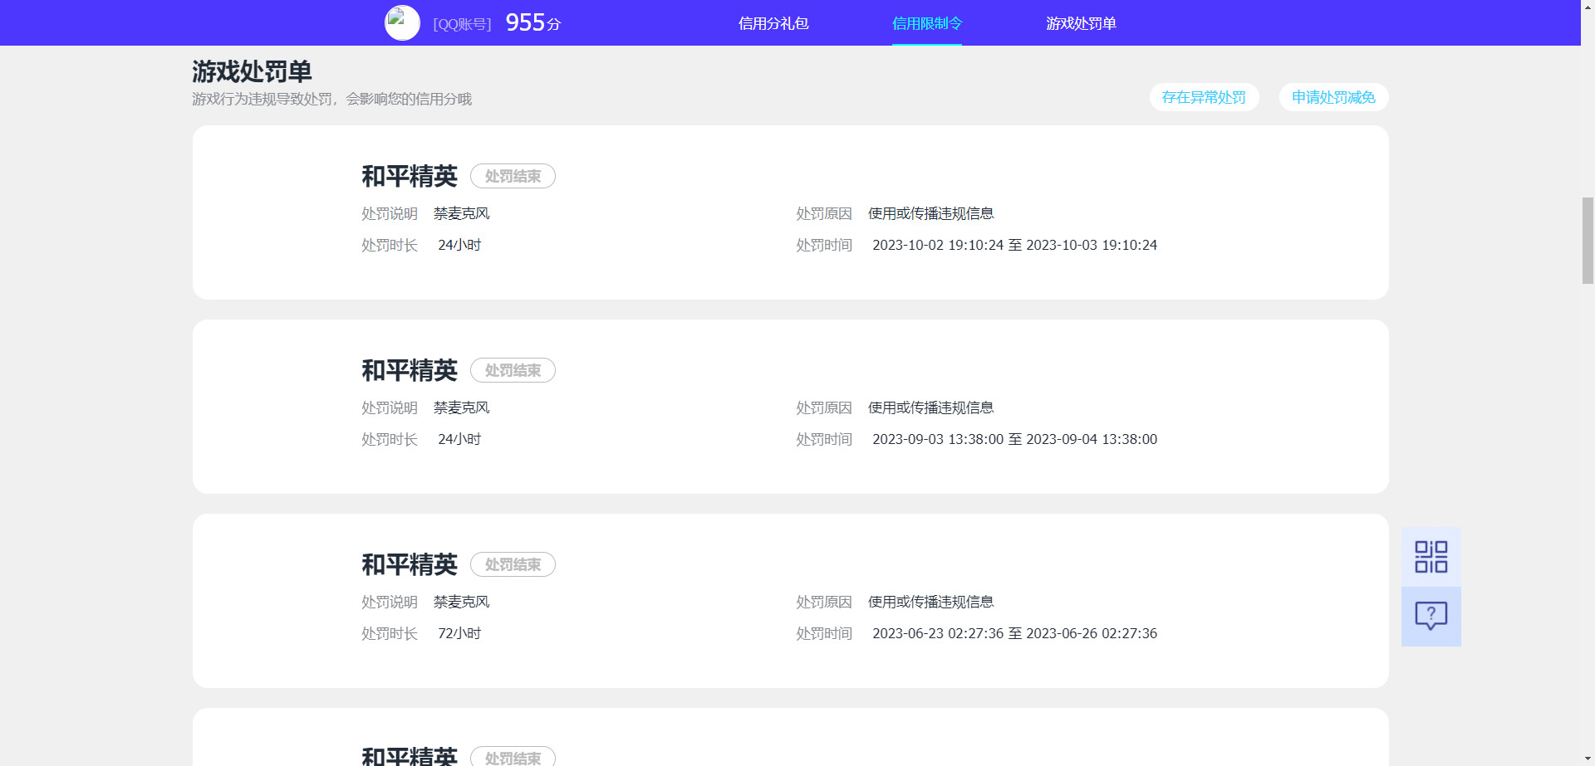This screenshot has height=766, width=1595.
Task: Click 禁麦克风 in the 2023-06-23 record
Action: point(461,602)
